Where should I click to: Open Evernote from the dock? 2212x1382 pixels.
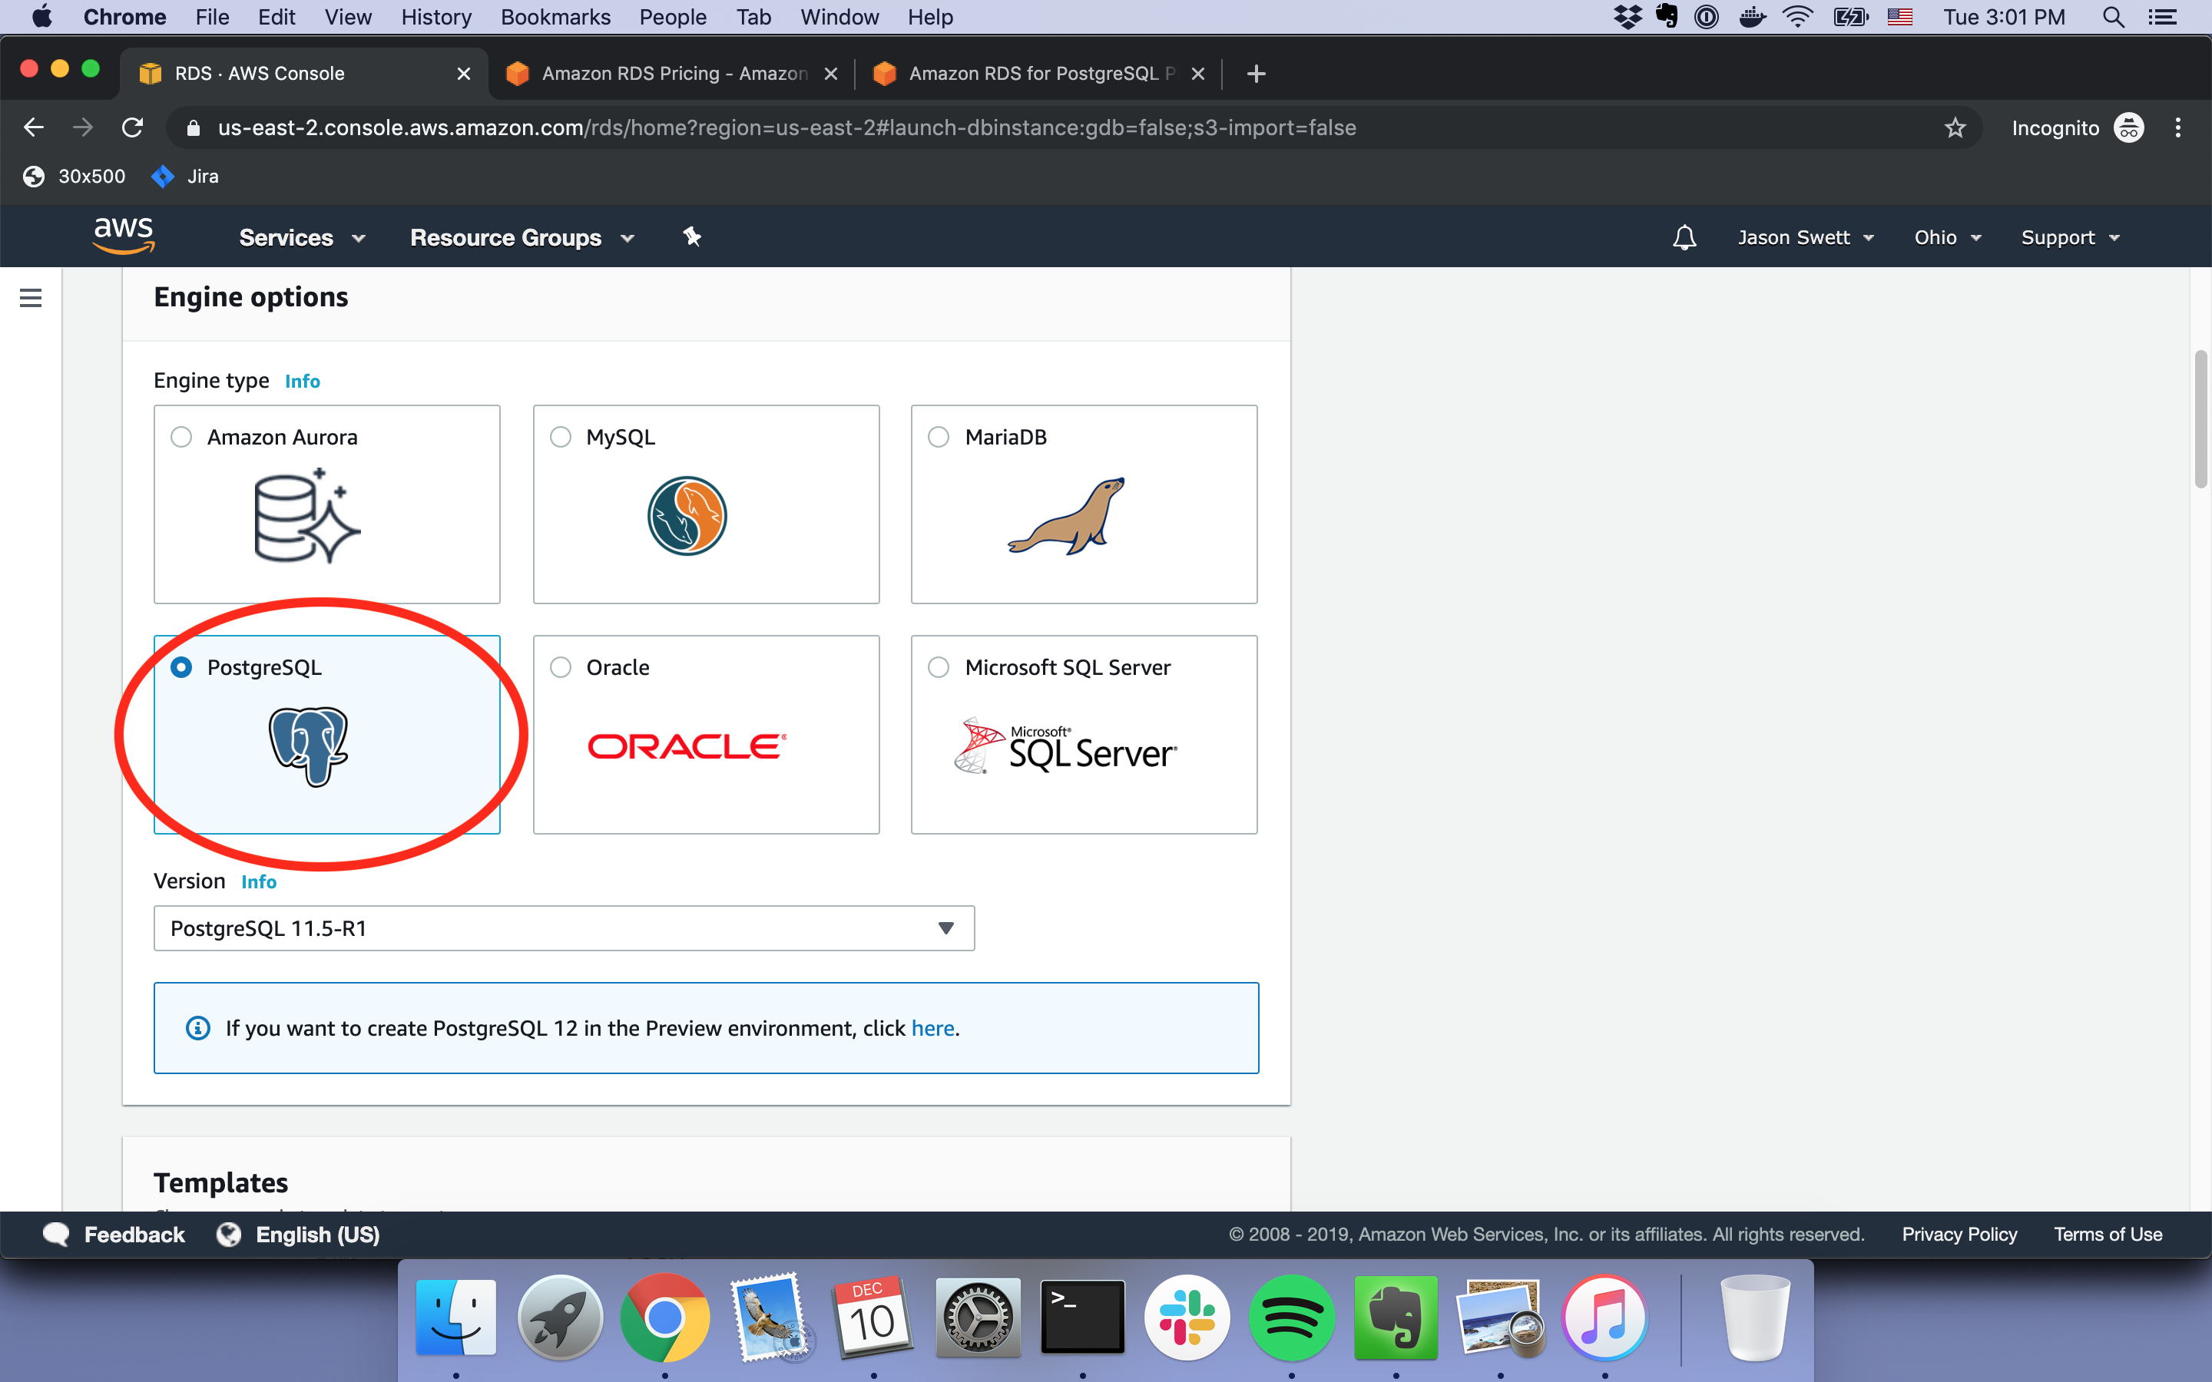1396,1317
